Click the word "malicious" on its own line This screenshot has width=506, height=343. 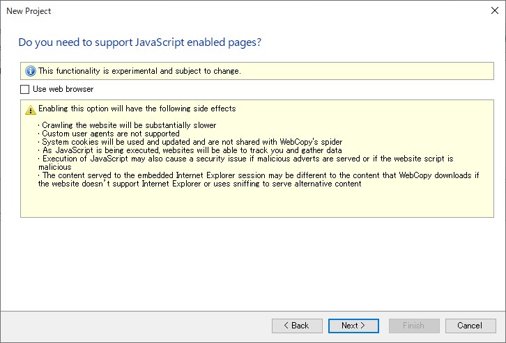[x=54, y=167]
